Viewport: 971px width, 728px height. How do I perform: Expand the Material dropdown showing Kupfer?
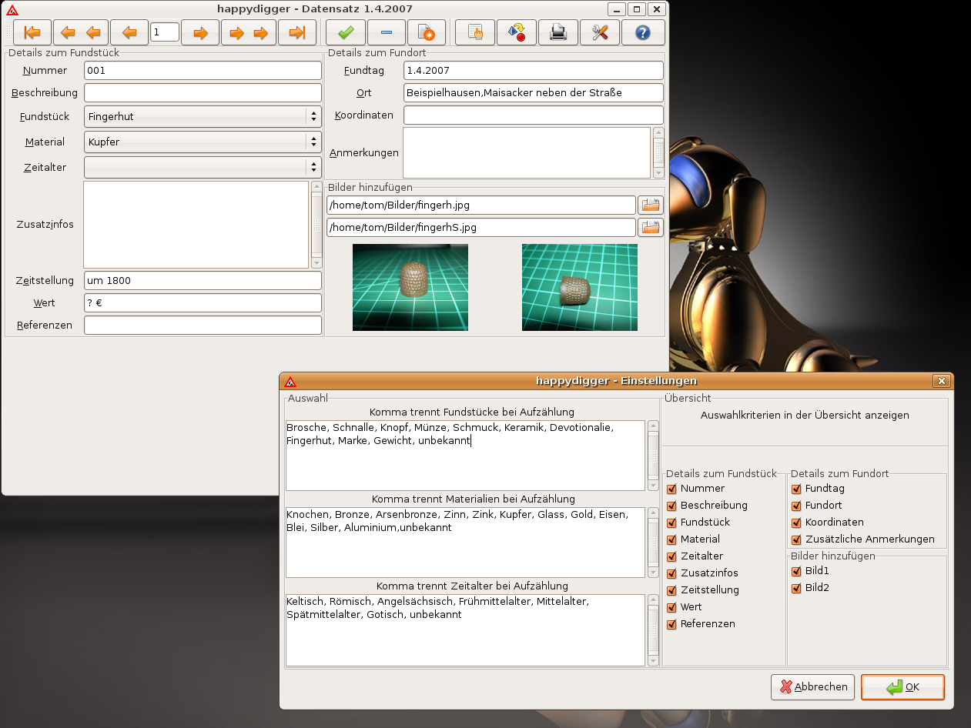tap(203, 142)
